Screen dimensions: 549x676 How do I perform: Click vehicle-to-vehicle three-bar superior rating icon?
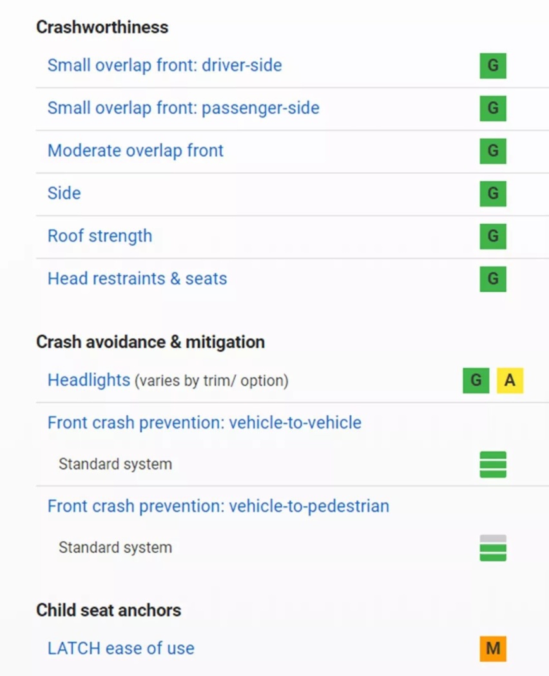493,464
